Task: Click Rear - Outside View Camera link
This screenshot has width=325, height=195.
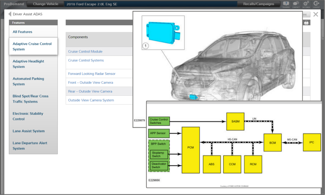Action: pyautogui.click(x=90, y=91)
